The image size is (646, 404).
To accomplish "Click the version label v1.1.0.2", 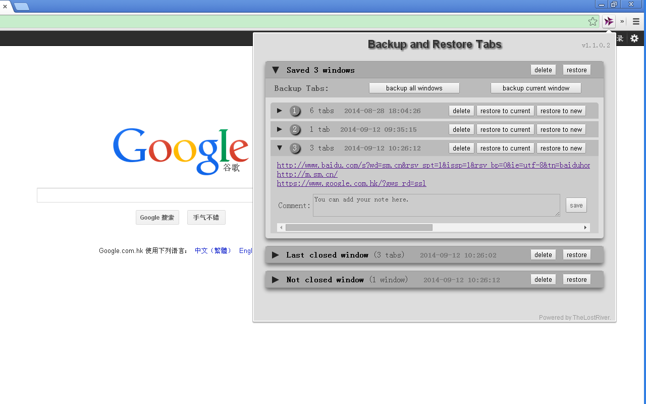I will coord(596,45).
